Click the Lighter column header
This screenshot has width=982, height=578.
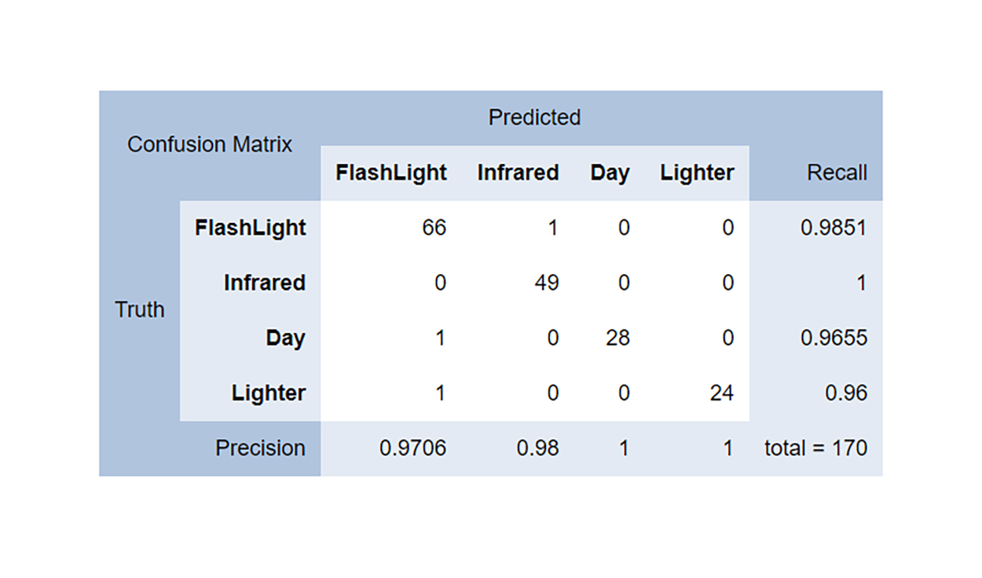pyautogui.click(x=697, y=173)
